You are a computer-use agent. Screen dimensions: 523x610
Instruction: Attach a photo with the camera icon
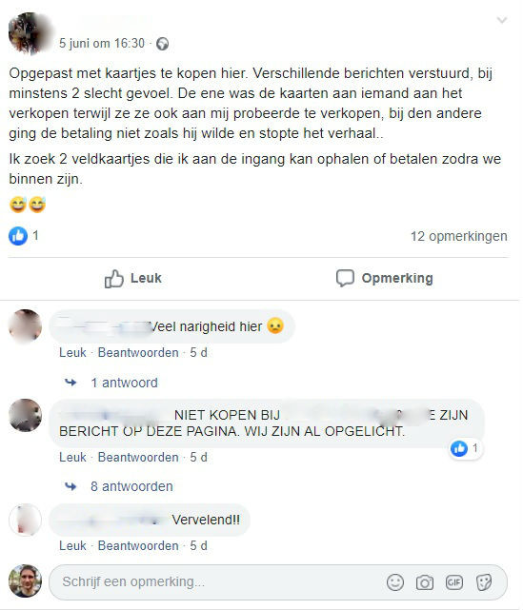coord(425,582)
